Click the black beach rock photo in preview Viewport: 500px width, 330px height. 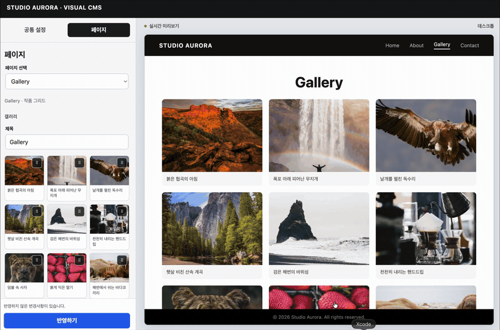click(x=319, y=228)
